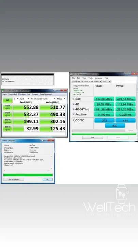Viewport: 138px width, 247px height.
Task: Open the Help menu in AS SSD Benchmark
Action: click(106, 78)
